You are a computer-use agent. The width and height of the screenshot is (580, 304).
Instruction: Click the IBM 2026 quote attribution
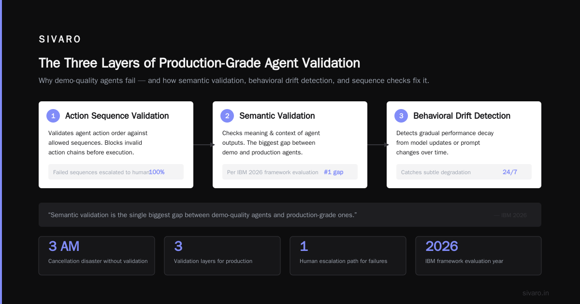tap(510, 215)
